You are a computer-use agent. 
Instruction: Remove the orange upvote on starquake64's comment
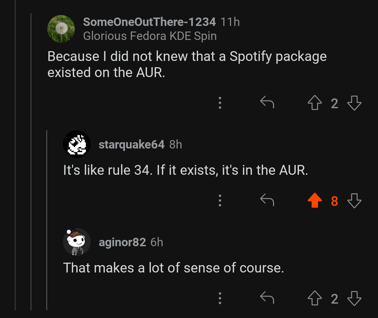(314, 201)
